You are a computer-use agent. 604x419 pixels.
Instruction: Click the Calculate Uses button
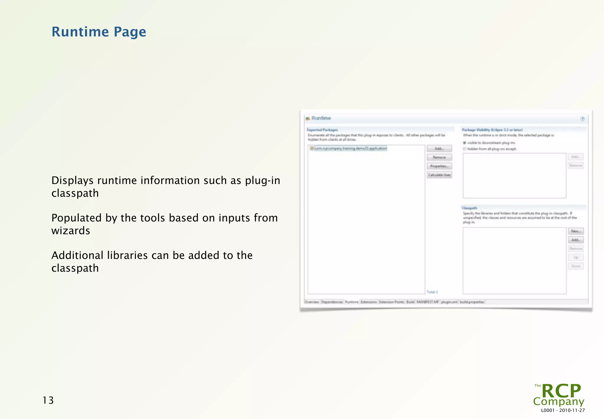[439, 175]
